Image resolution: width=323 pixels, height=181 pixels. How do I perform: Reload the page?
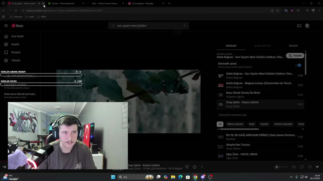click(x=16, y=11)
